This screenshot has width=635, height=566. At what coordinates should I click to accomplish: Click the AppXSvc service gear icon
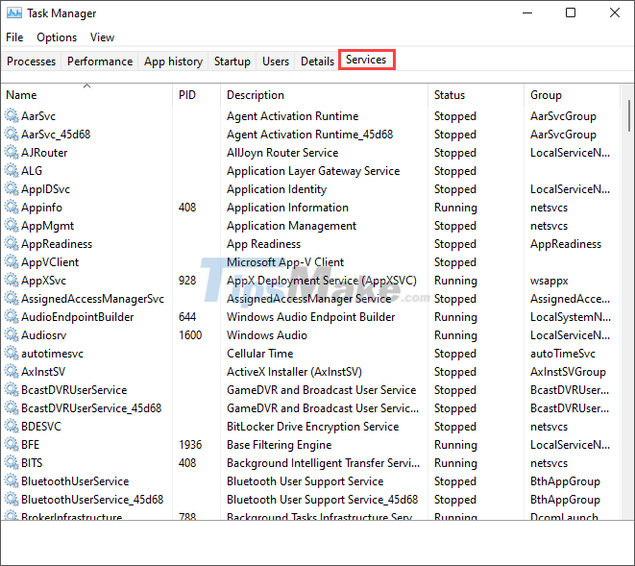pyautogui.click(x=12, y=280)
